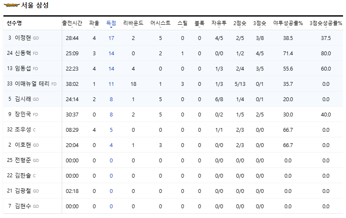Viewport: 346px width, 218px height.
Task: Open player 김시래 profile
Action: point(23,99)
